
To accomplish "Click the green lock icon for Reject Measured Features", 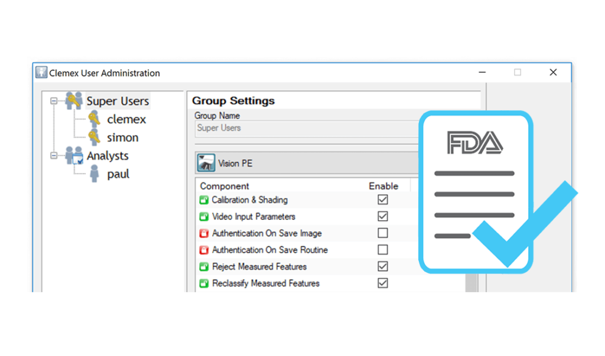I will pos(204,266).
